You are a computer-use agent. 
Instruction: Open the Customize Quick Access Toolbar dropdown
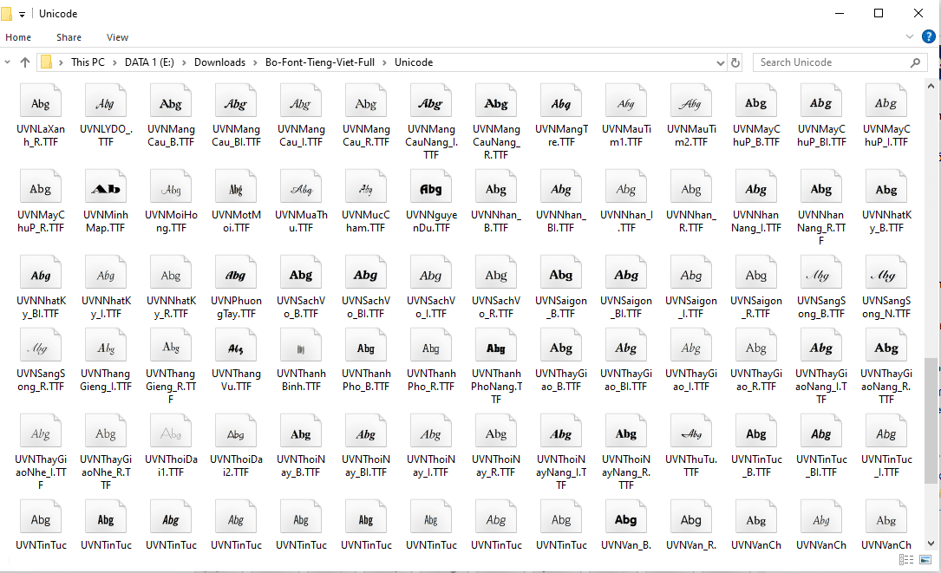(x=22, y=14)
